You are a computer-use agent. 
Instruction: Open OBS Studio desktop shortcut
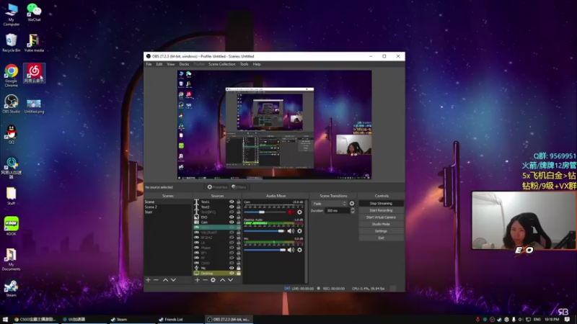point(11,104)
